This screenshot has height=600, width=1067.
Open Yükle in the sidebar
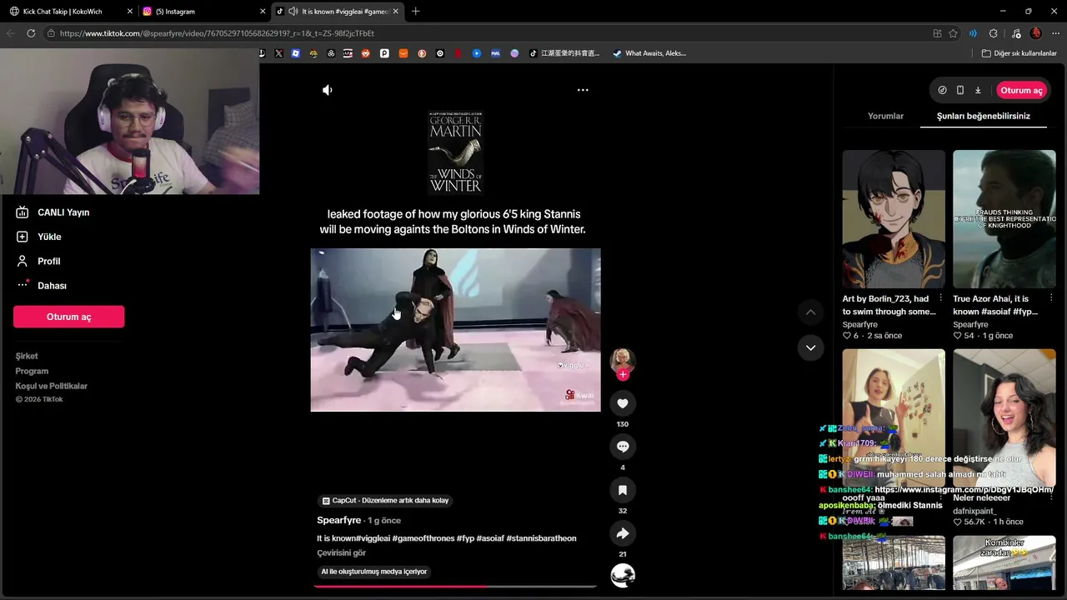click(38, 237)
